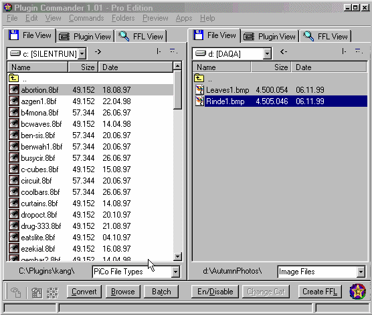This screenshot has height=315, width=372.
Task: Expand the PiCo File Types dropdown
Action: tap(175, 272)
